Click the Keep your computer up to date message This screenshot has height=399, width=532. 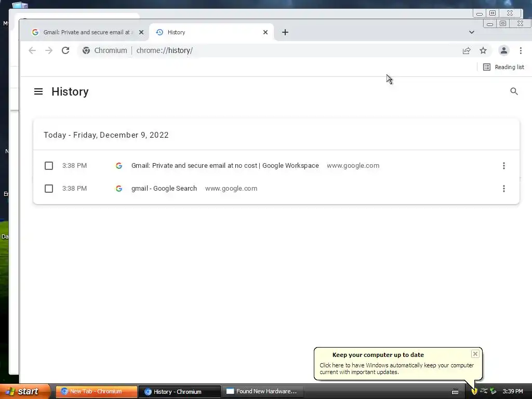coord(396,368)
